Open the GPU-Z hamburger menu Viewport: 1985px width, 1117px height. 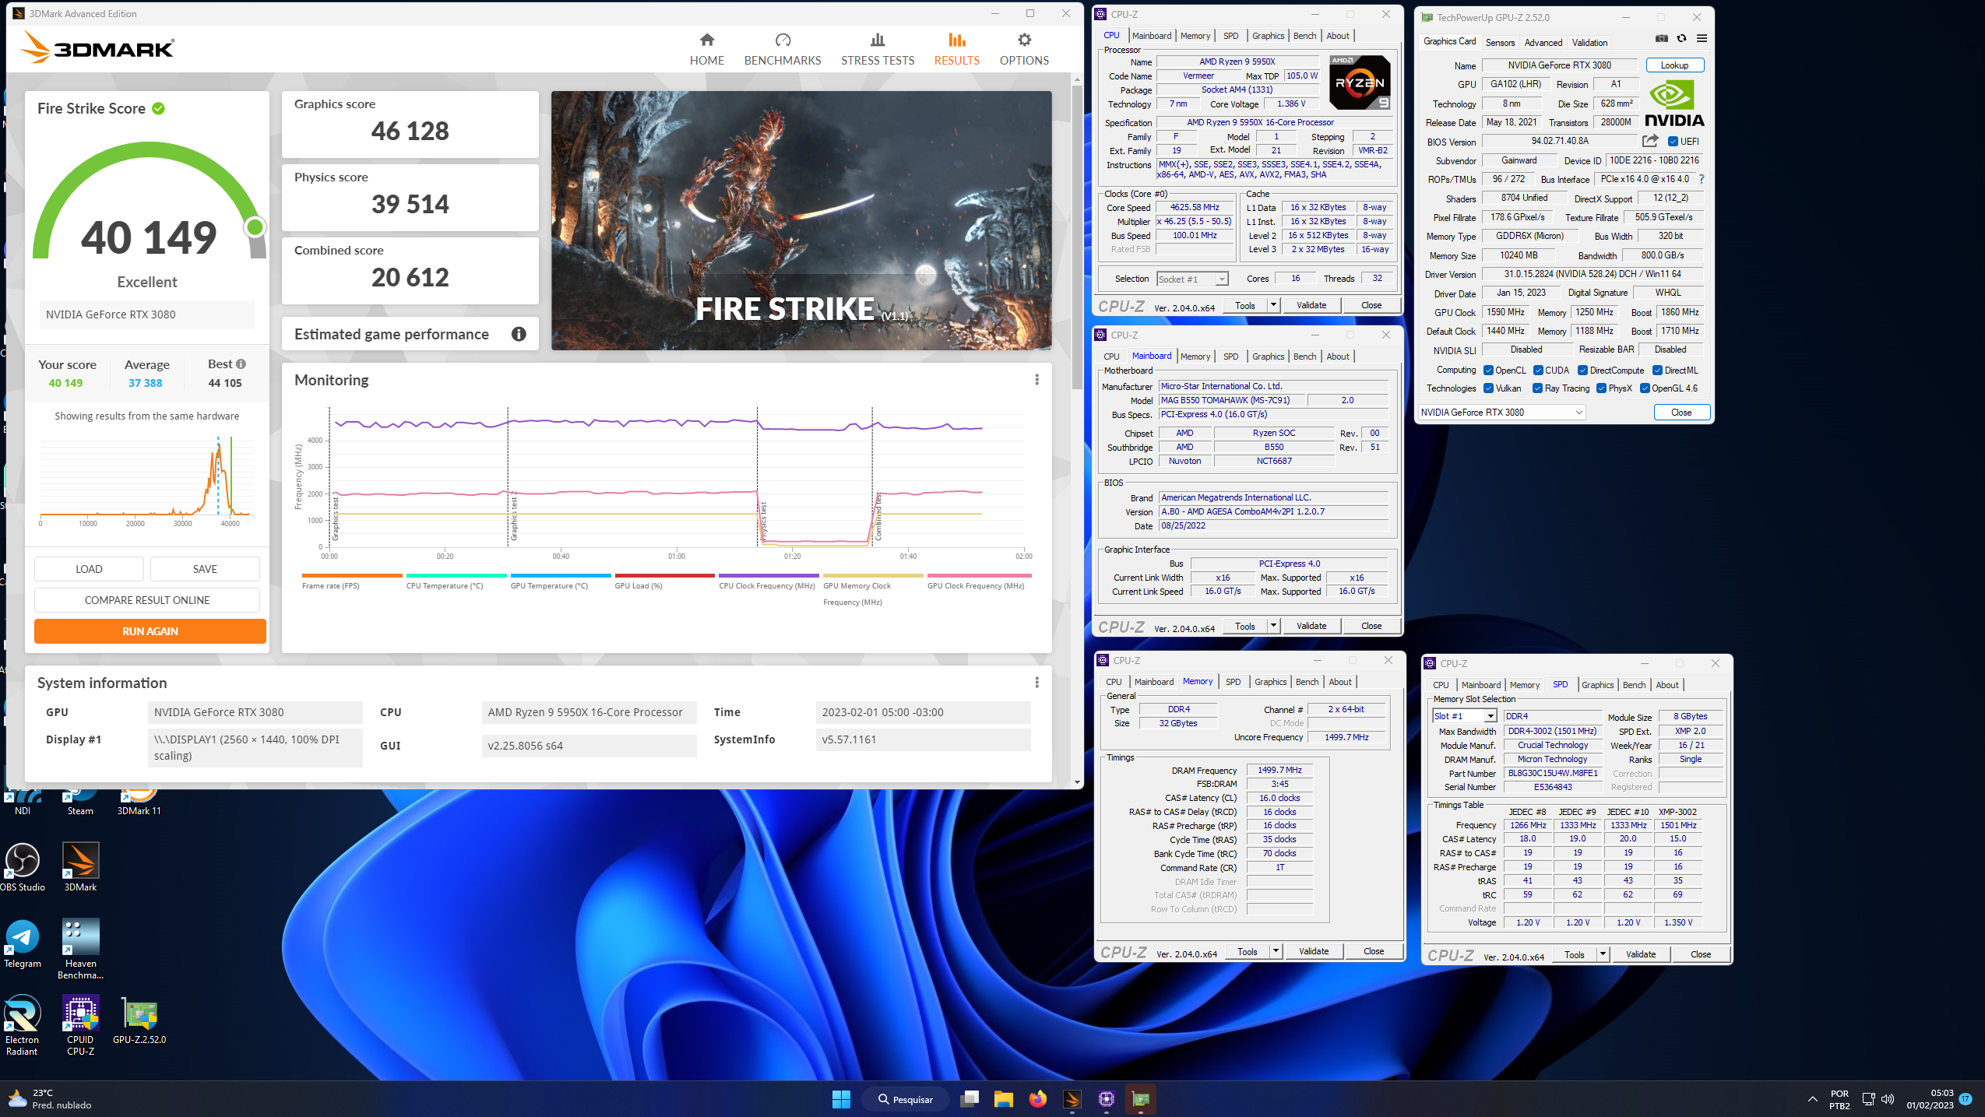[x=1702, y=38]
